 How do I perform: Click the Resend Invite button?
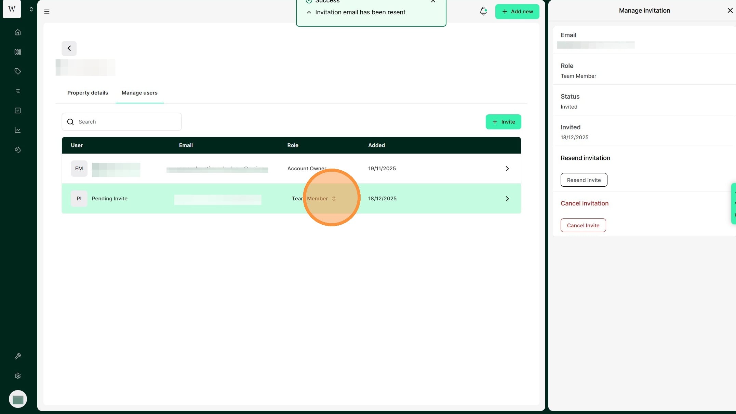pos(584,180)
